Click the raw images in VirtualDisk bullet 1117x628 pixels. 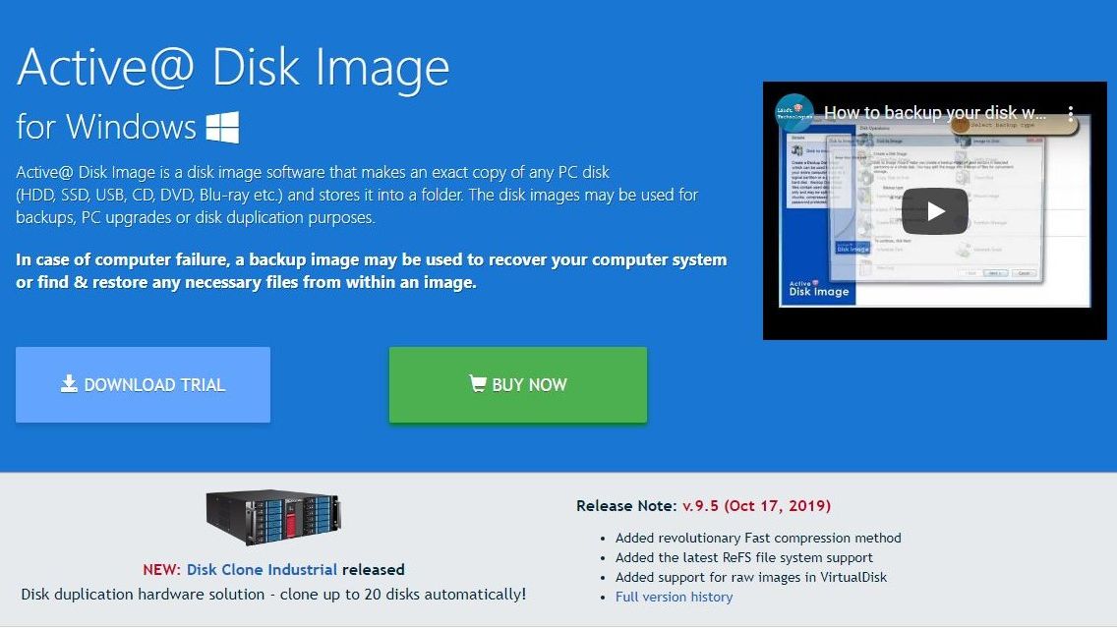(x=751, y=578)
